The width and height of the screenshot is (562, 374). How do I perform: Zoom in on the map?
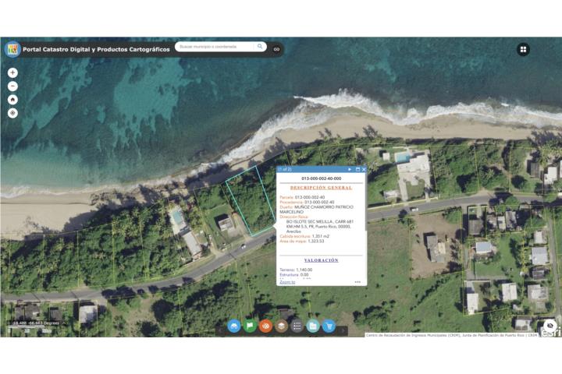pyautogui.click(x=12, y=72)
